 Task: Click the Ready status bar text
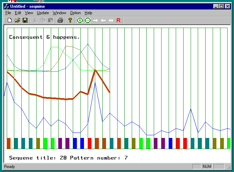click(9, 167)
